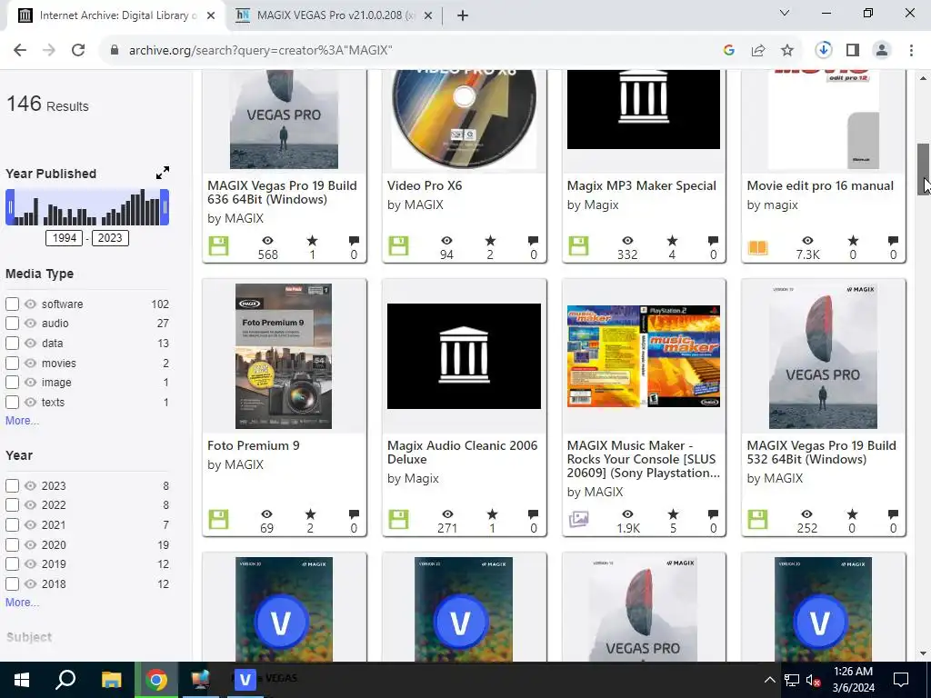
Task: Close the MAGIX VEGAS Pro tab
Action: point(427,16)
